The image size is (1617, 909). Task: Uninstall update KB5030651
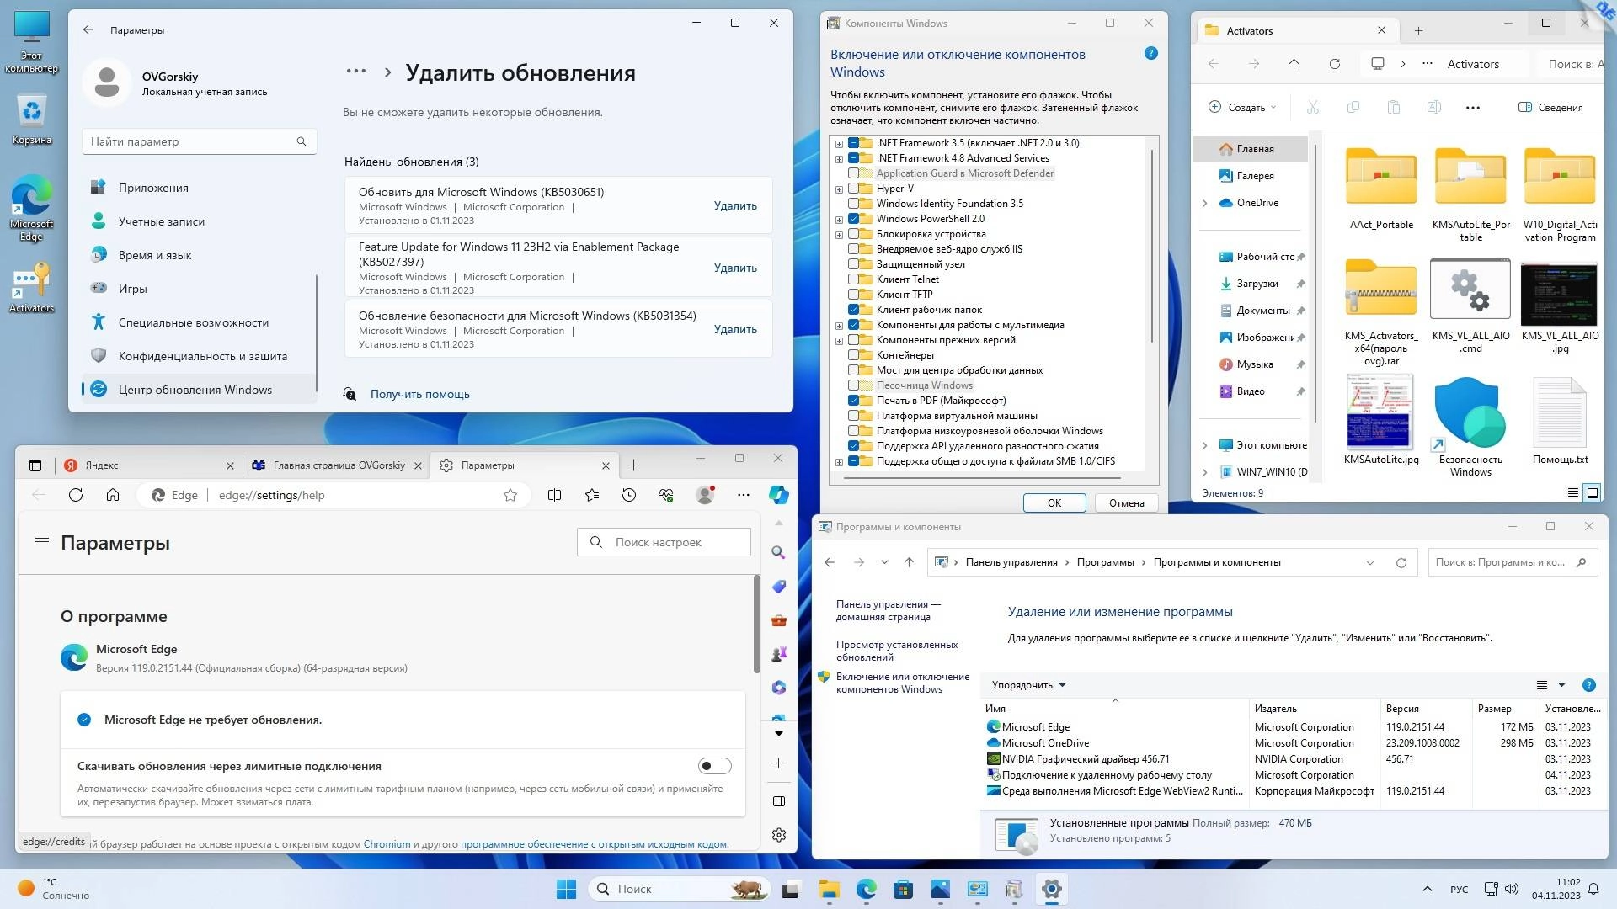(x=735, y=205)
